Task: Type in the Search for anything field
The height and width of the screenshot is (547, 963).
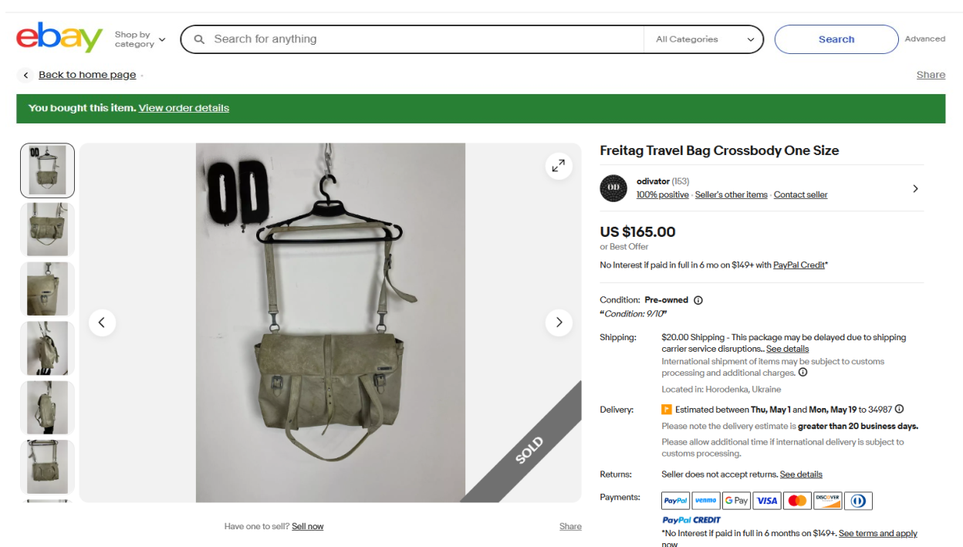Action: click(x=424, y=39)
